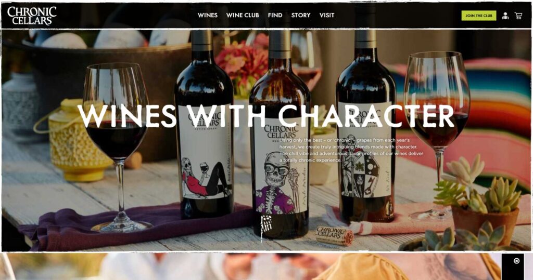Open the Wine Club menu
This screenshot has height=280, width=533.
[x=243, y=15]
